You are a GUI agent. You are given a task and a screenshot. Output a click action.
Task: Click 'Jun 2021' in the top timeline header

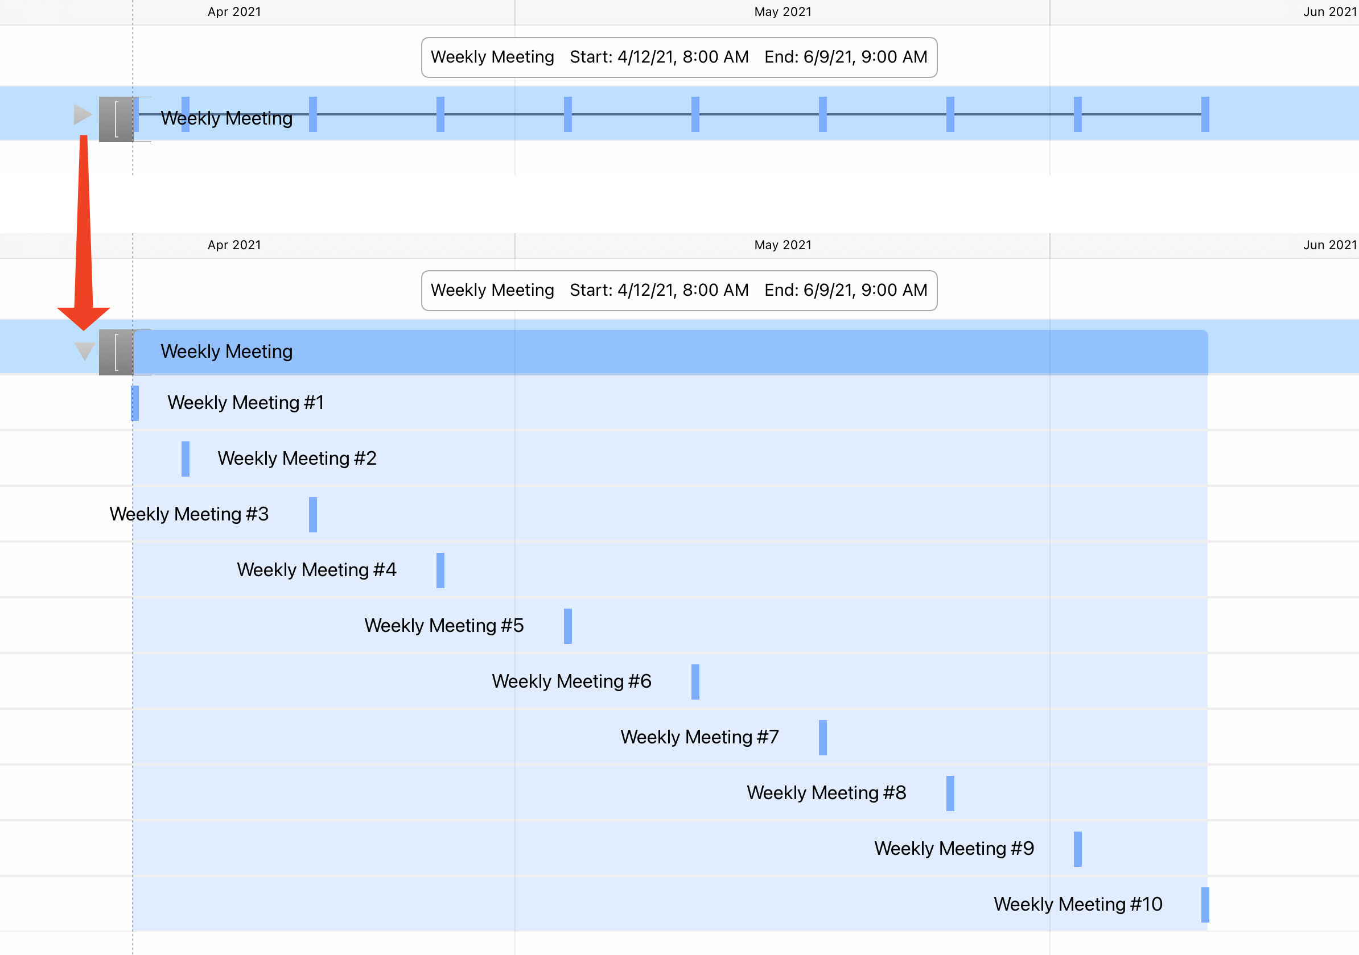click(x=1329, y=12)
